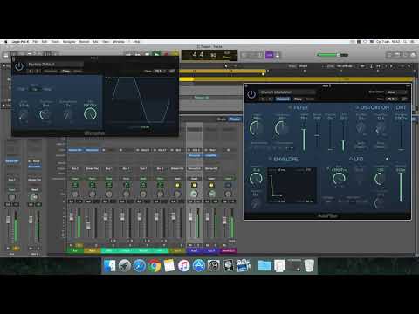Screen dimensions: 419x314
Task: Open Google Chrome from the dock
Action: click(155, 266)
